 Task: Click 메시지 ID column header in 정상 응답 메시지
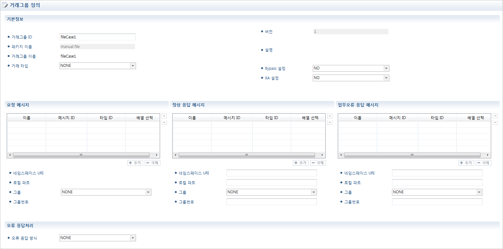(x=232, y=118)
